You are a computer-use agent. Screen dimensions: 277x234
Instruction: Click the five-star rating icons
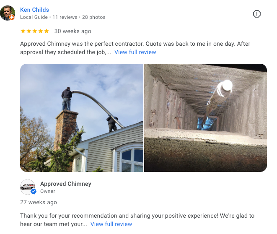point(35,31)
